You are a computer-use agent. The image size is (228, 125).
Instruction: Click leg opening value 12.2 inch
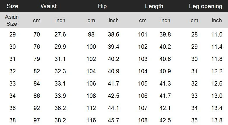[x=217, y=71]
